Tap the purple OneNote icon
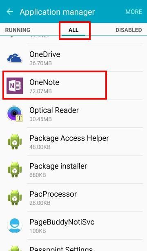147x251 pixels. point(15,86)
